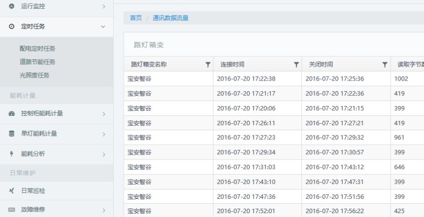Expand the 运行监控 menu arrow
The width and height of the screenshot is (424, 217).
click(x=103, y=6)
